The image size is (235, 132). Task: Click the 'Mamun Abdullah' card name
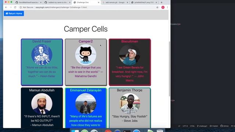(42, 90)
